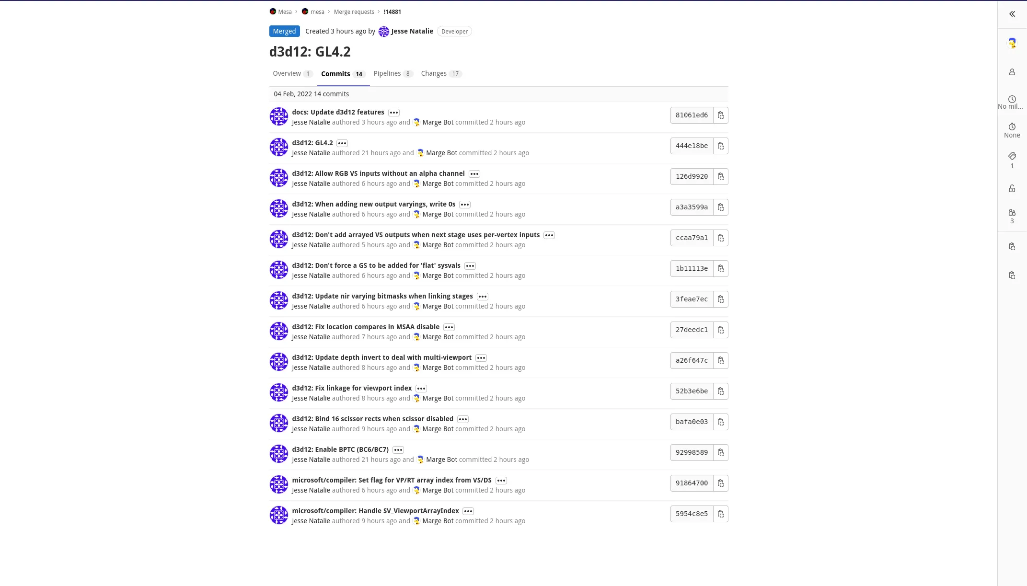Viewport: 1027px width, 586px height.
Task: Switch to the Overview tab
Action: click(292, 73)
